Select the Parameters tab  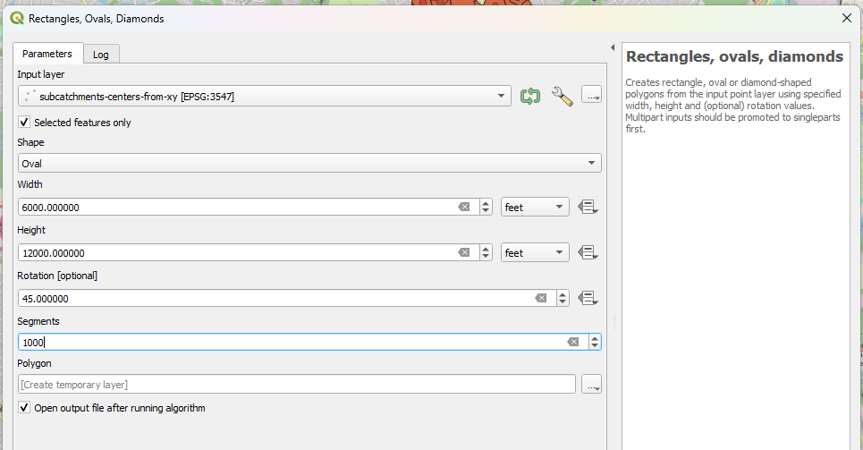tap(47, 54)
